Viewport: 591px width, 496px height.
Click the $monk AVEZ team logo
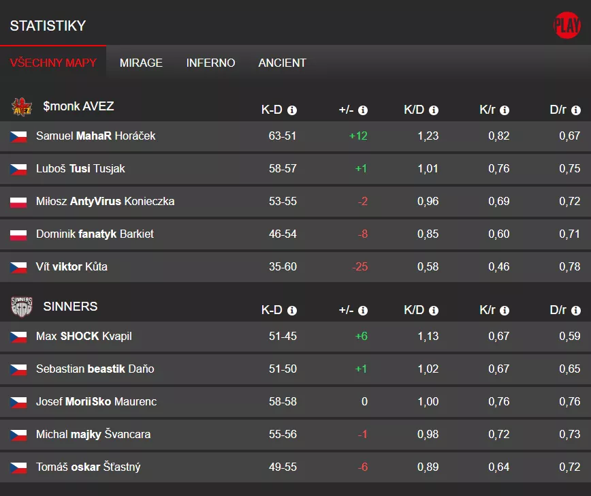pos(22,107)
